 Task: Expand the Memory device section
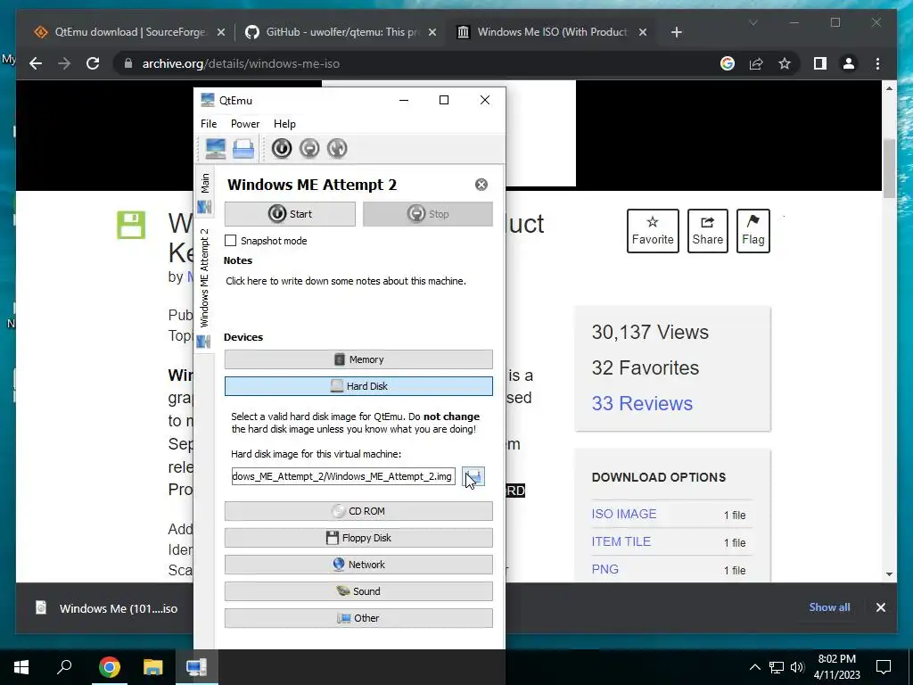(358, 359)
